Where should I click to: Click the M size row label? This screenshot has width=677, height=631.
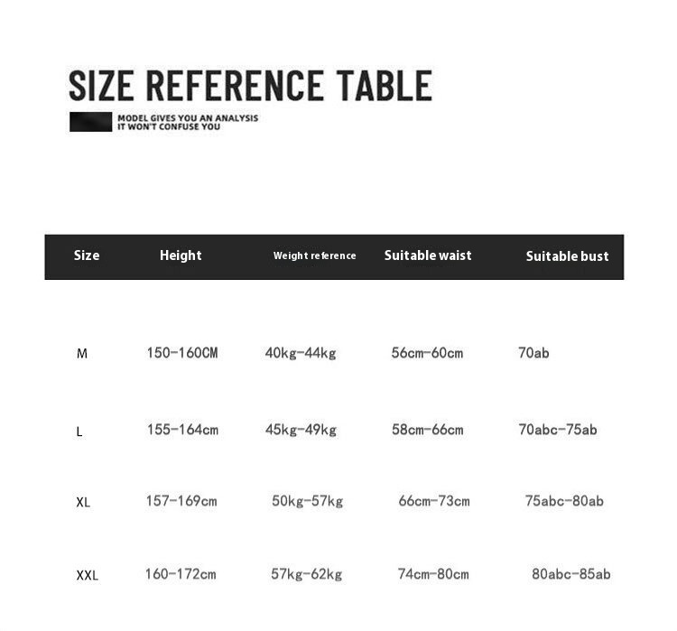coord(82,354)
